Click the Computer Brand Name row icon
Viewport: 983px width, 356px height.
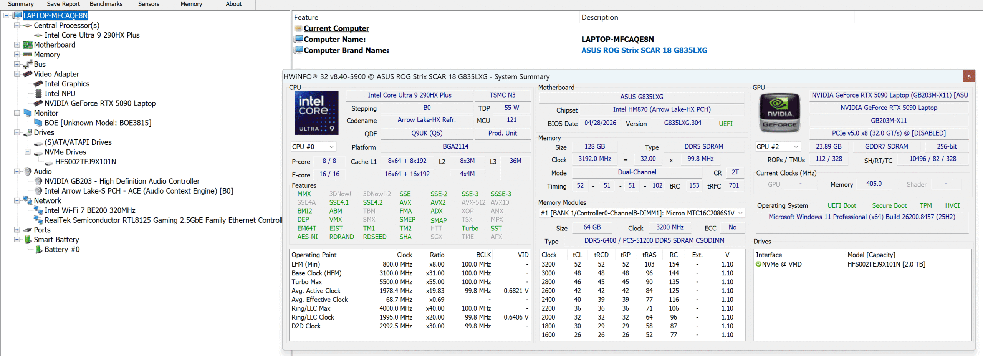298,50
